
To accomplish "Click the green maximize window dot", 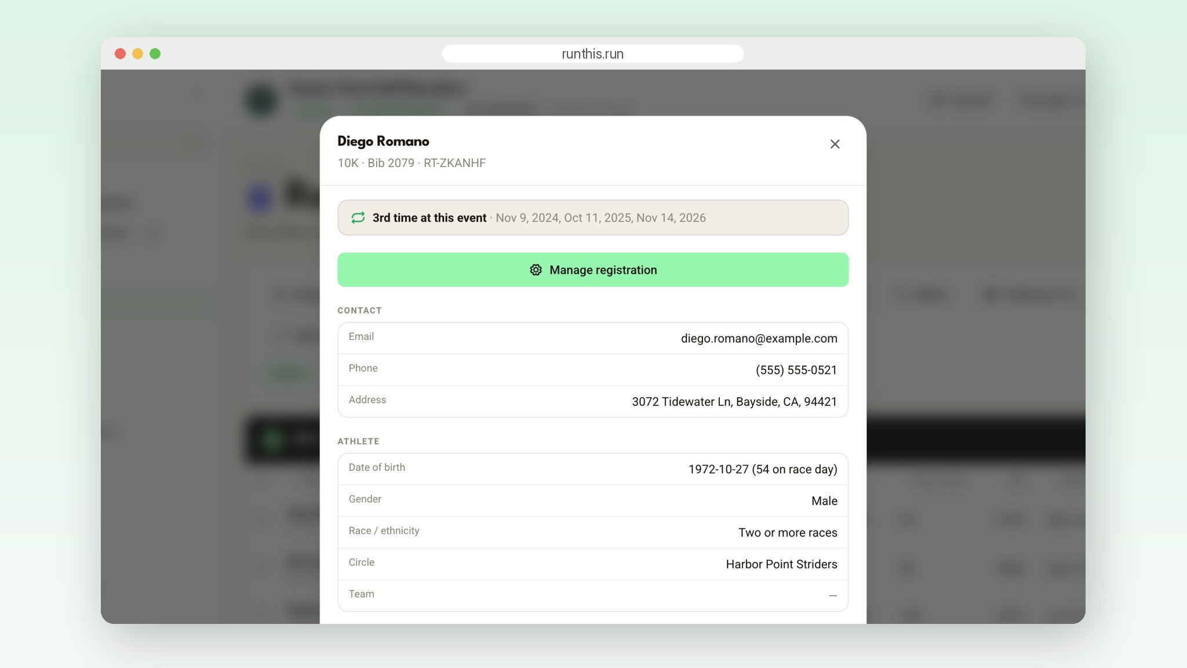I will [x=155, y=54].
